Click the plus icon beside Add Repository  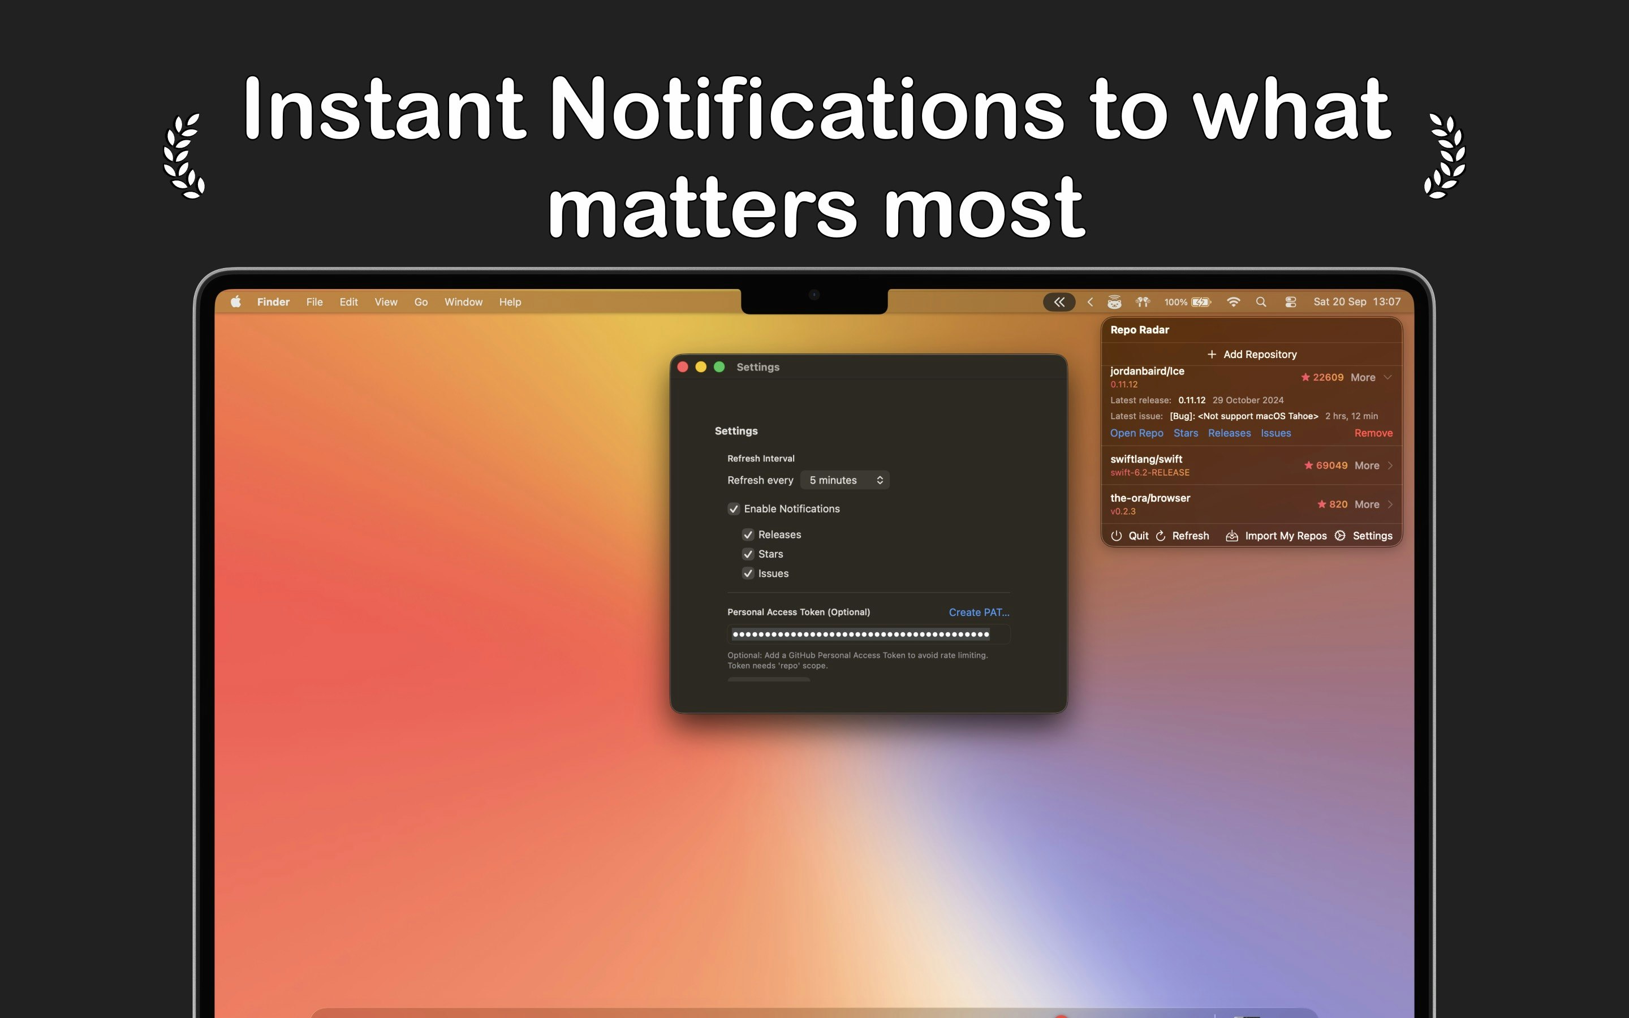(1212, 354)
